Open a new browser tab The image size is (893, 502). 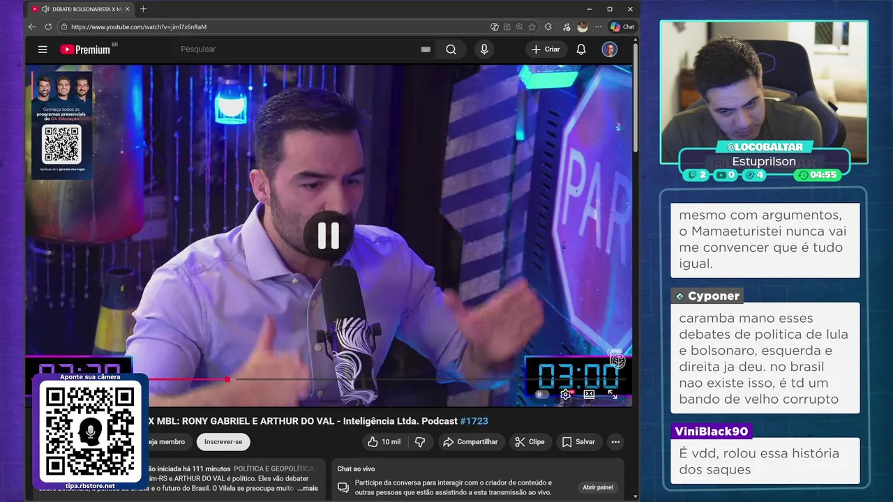(143, 9)
